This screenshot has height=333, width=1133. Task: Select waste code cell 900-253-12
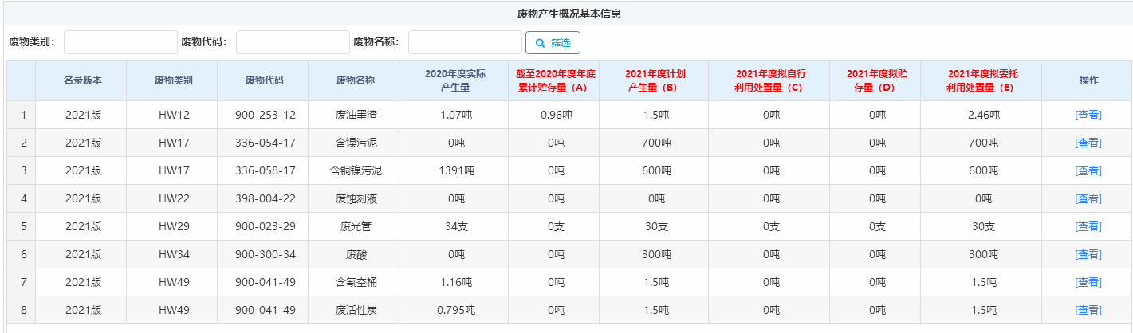click(x=265, y=115)
